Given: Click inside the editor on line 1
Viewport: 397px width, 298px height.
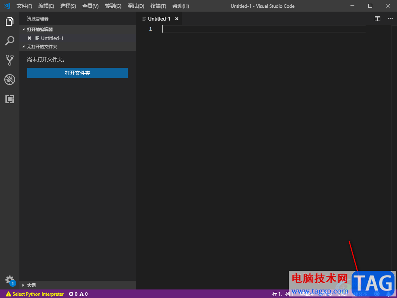Looking at the screenshot, I should (264, 29).
